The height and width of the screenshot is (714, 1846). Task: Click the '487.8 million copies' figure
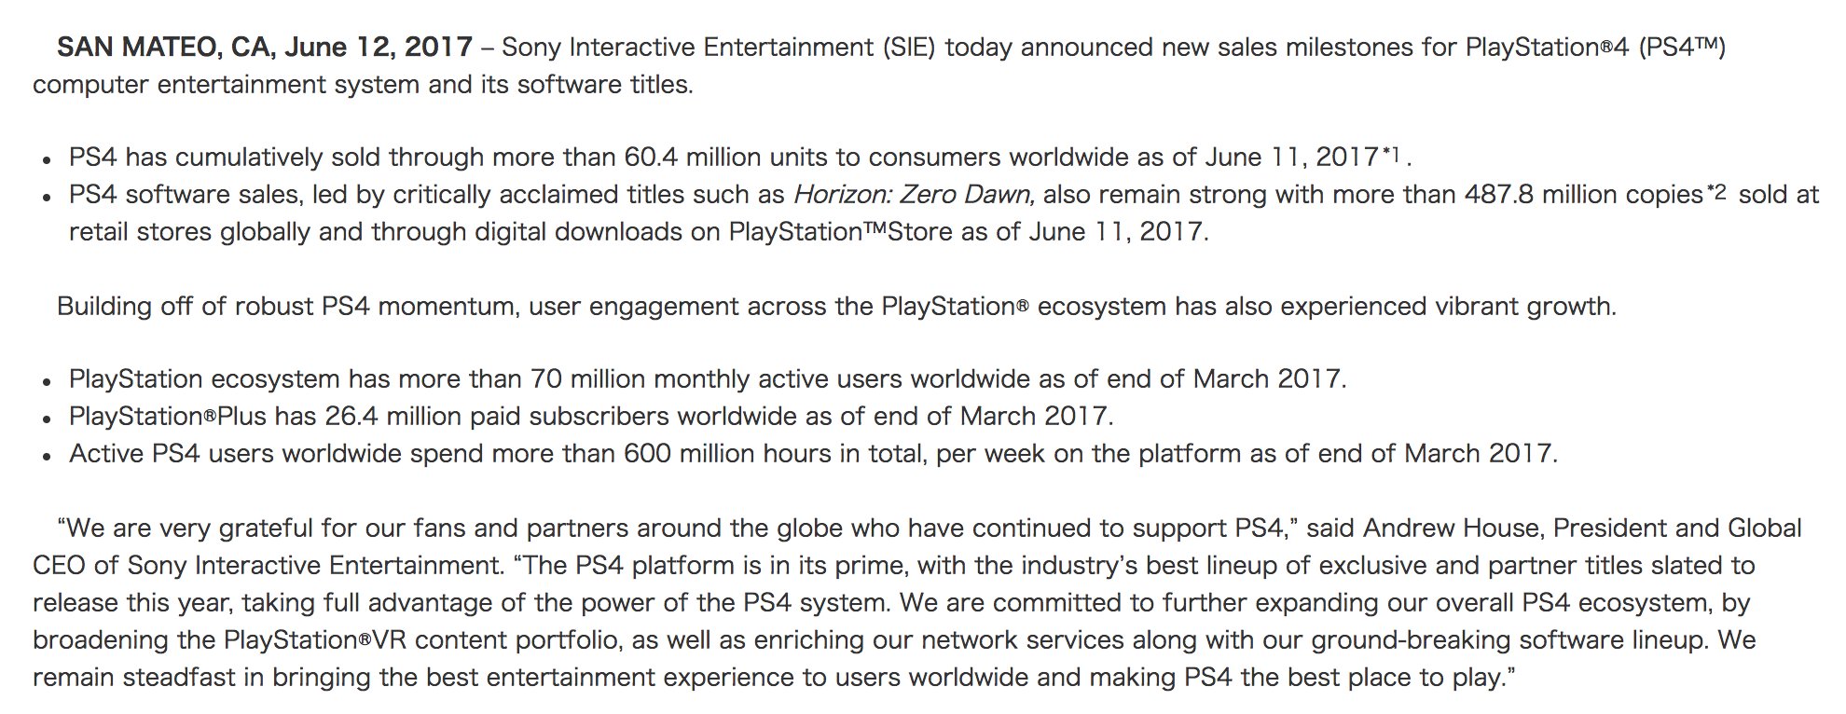(1584, 195)
